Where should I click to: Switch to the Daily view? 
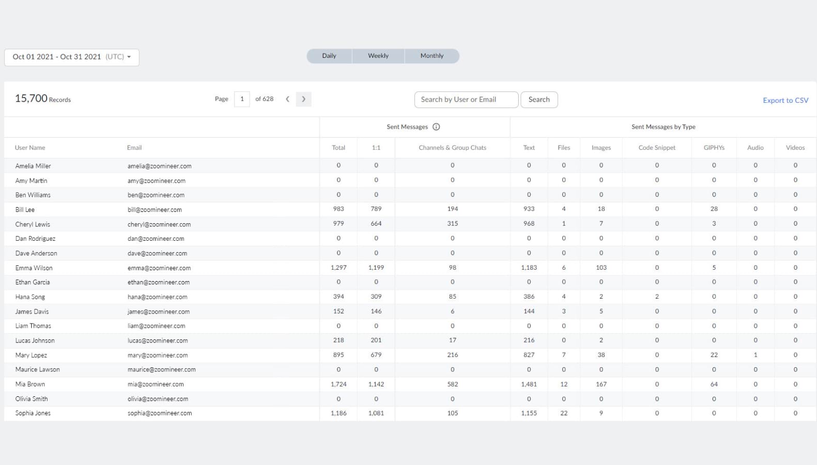click(x=329, y=56)
